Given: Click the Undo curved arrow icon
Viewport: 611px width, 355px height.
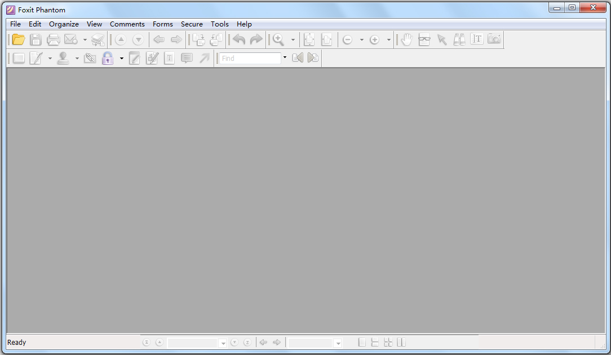Looking at the screenshot, I should [239, 39].
